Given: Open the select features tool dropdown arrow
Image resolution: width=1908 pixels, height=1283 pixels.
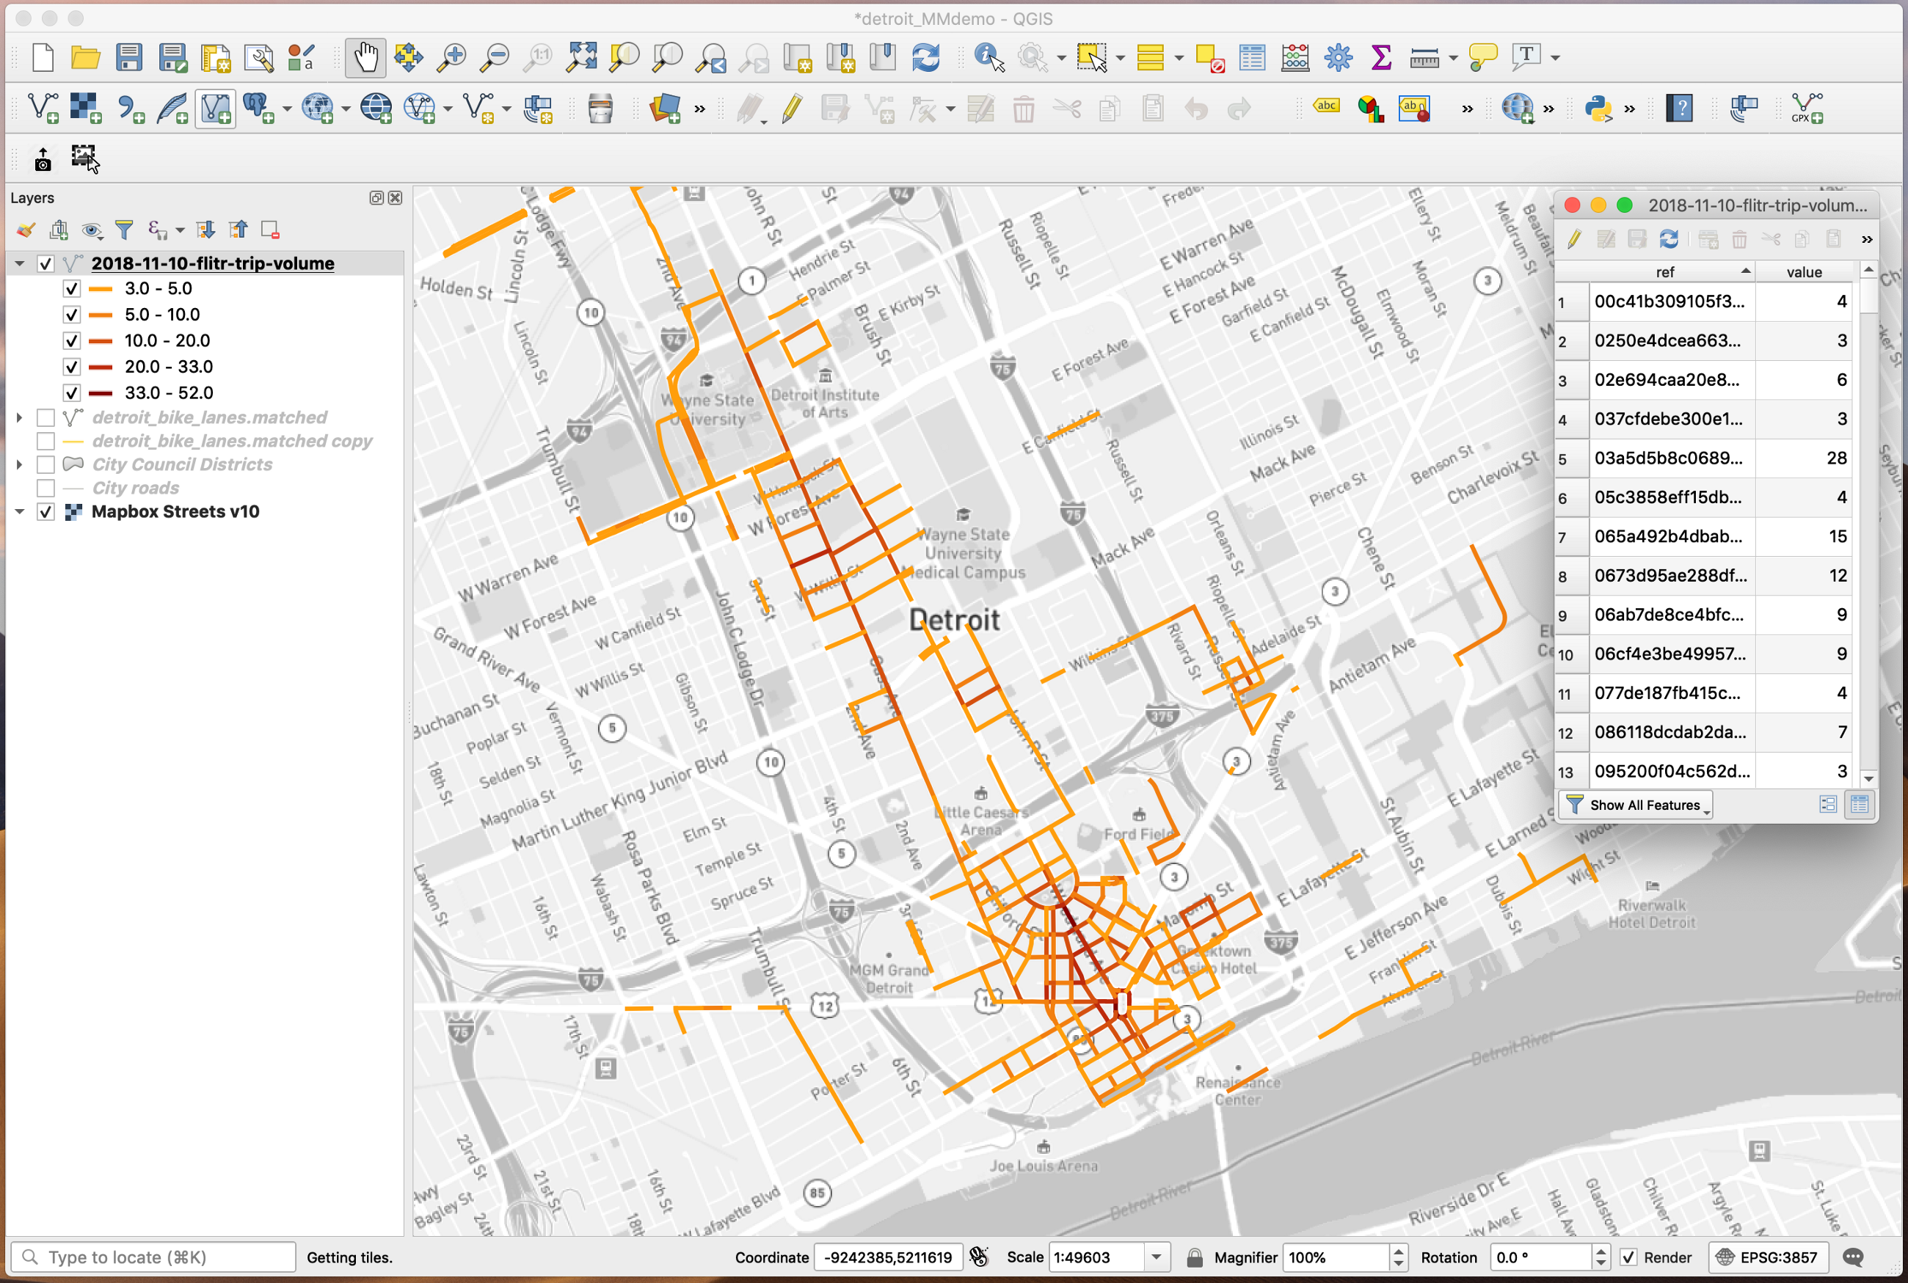Looking at the screenshot, I should tap(1121, 58).
